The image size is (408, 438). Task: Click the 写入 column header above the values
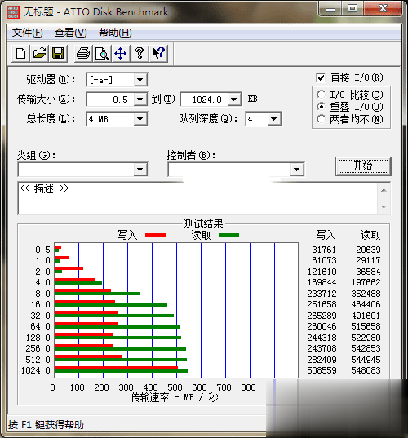click(x=326, y=235)
